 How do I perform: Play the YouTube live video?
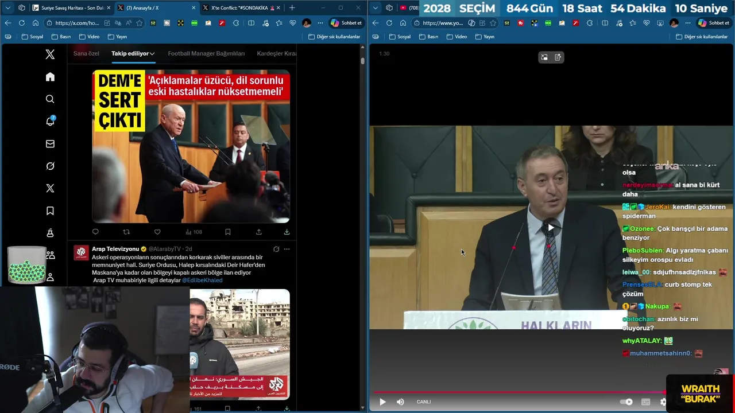point(382,402)
